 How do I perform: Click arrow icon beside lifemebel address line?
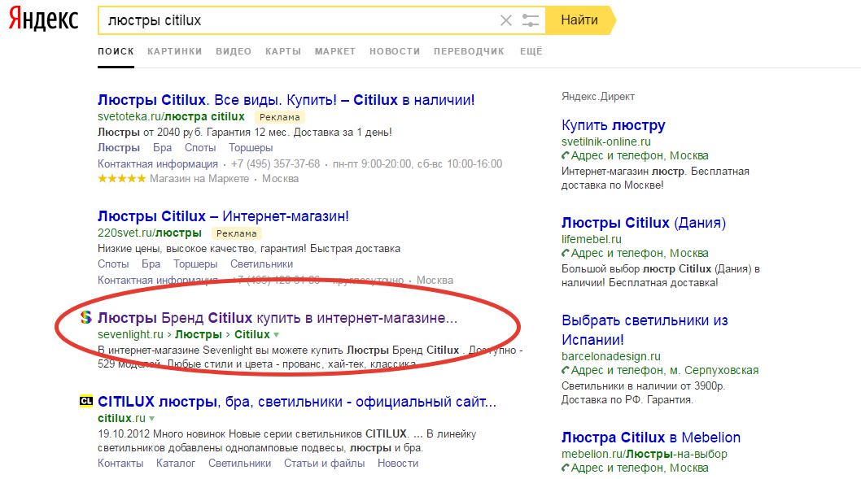tap(566, 254)
